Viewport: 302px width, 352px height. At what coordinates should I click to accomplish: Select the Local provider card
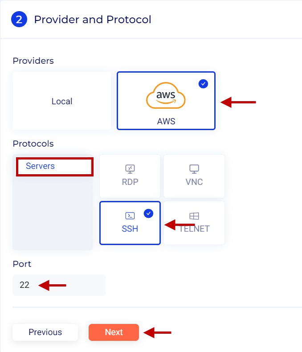62,101
